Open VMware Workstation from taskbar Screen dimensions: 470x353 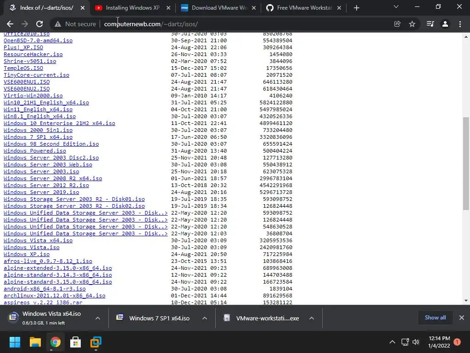pos(96,342)
